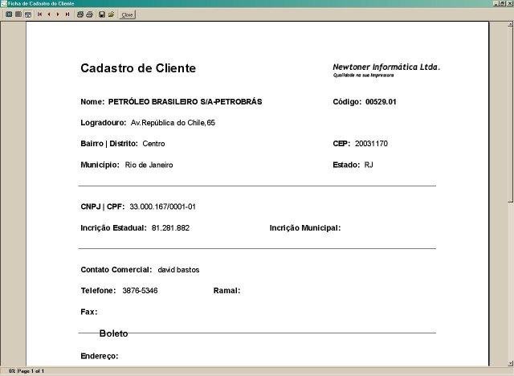Click address 'Av.República do Chile,65'
The image size is (514, 376).
(x=173, y=123)
